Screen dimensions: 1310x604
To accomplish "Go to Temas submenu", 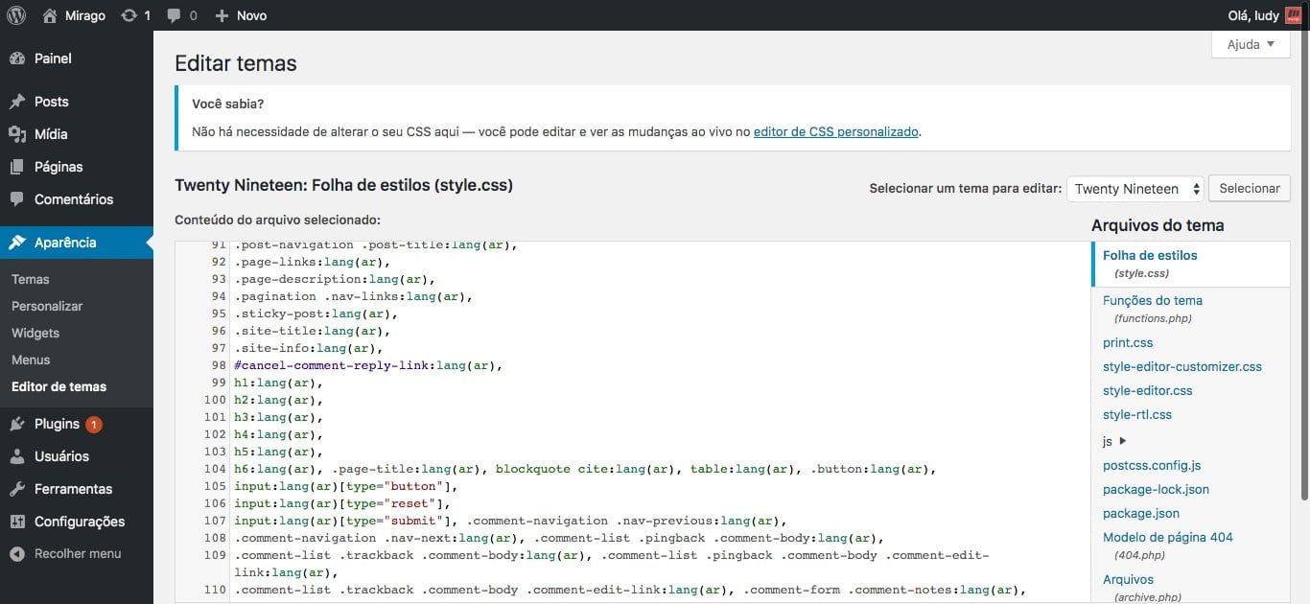I will point(31,279).
